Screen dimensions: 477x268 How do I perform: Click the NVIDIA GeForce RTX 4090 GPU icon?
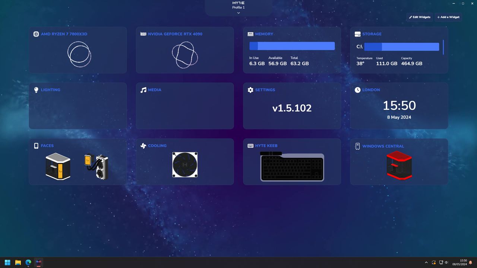coord(143,34)
